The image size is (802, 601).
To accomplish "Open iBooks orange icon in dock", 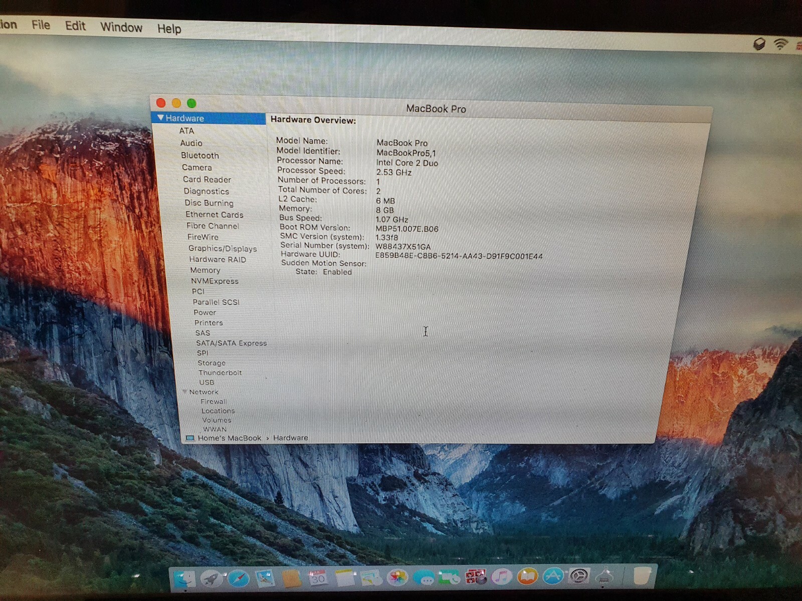I will (x=527, y=576).
